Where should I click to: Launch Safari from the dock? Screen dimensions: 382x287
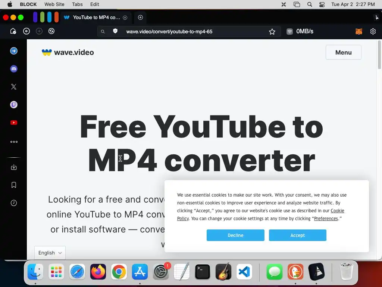(x=77, y=272)
